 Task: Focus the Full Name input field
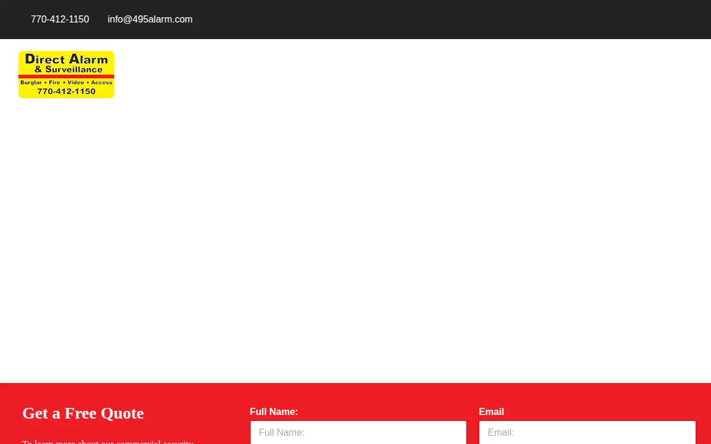pos(358,432)
